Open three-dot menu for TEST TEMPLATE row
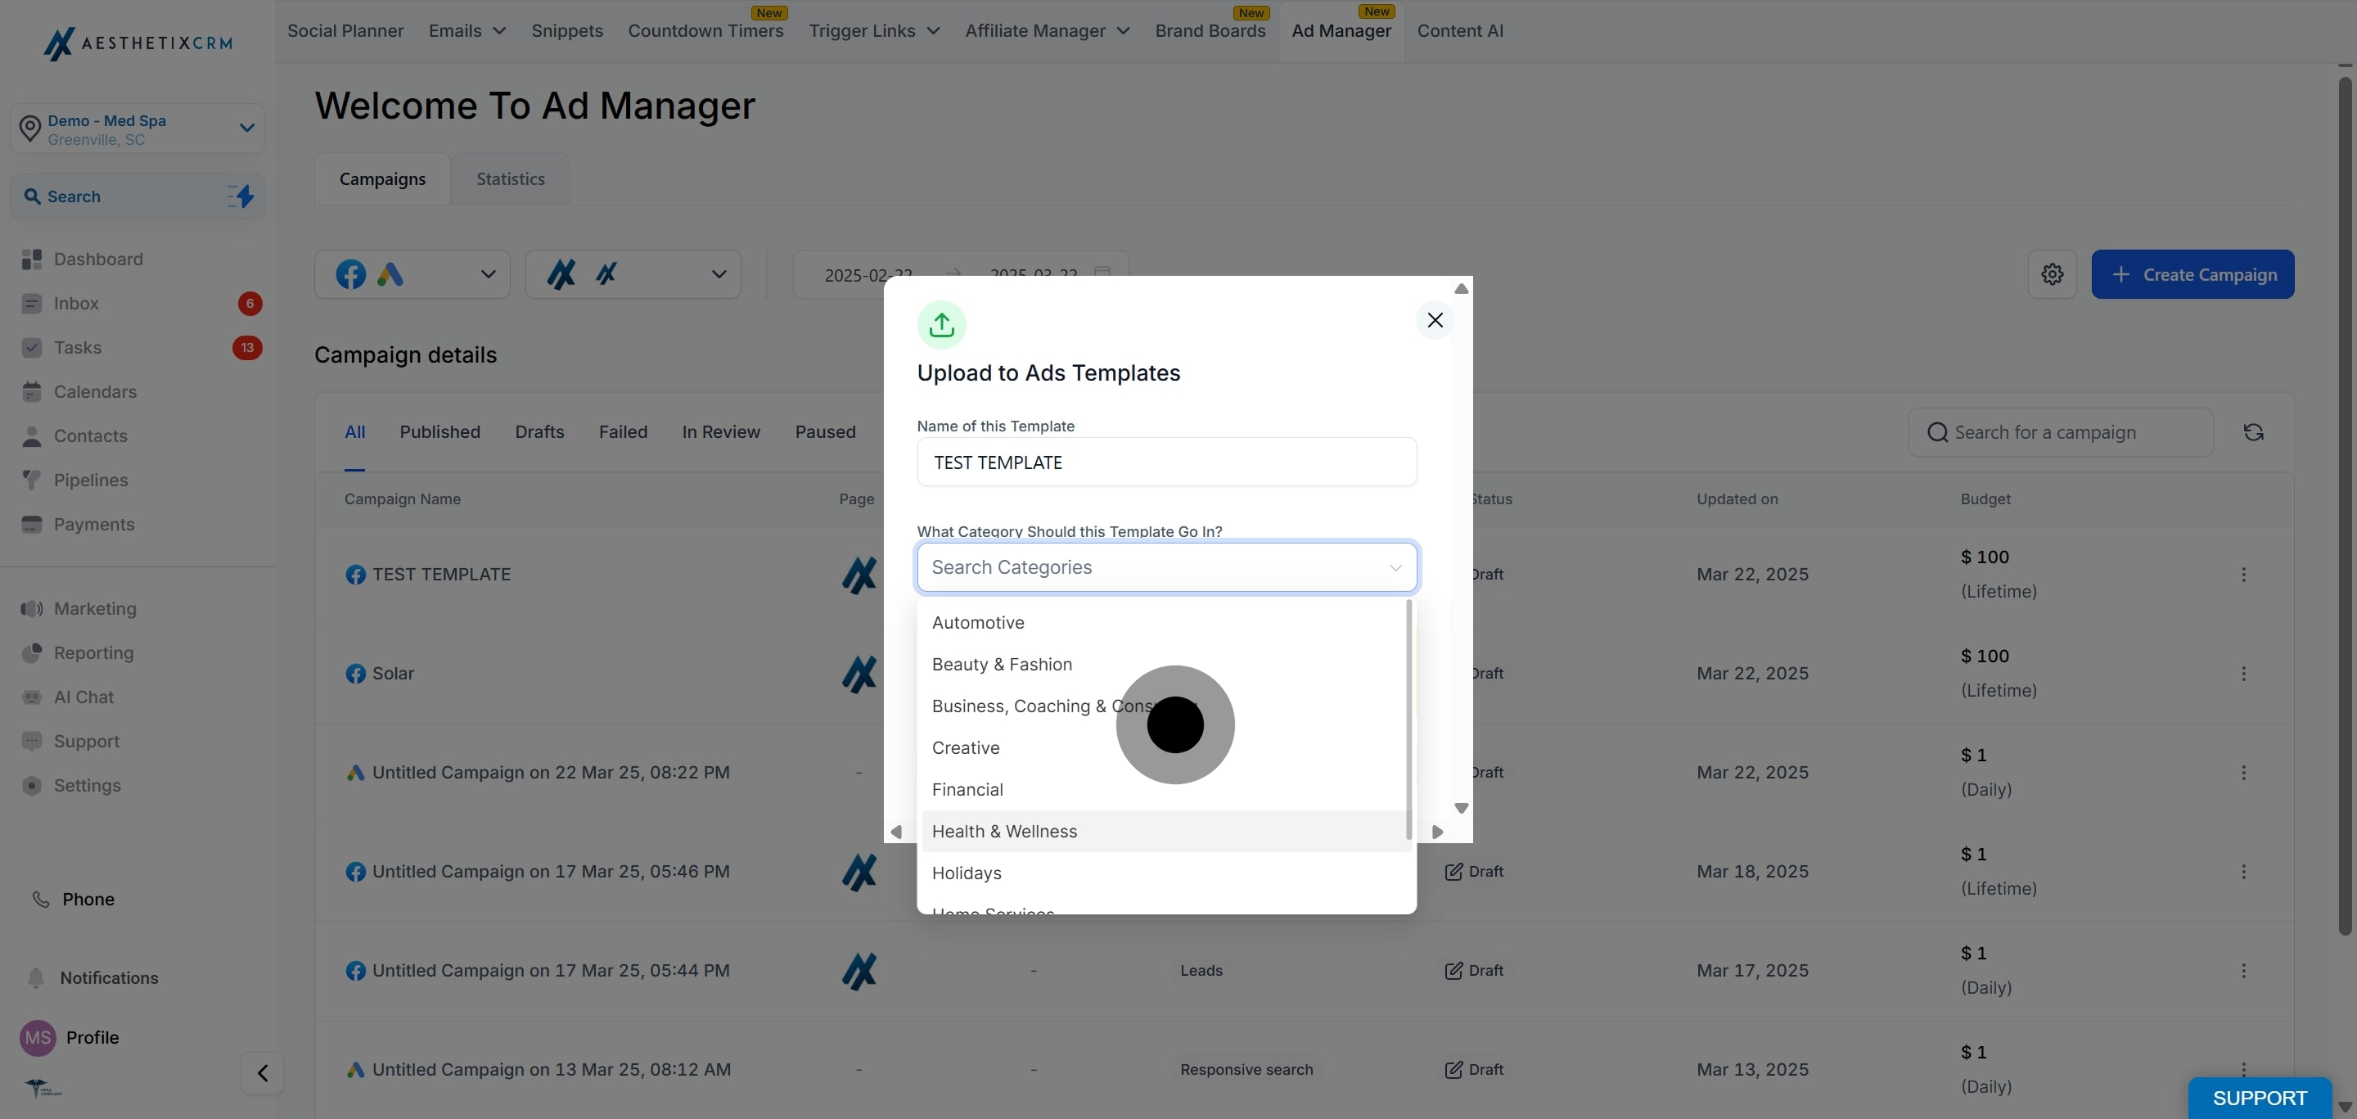Viewport: 2357px width, 1119px height. [x=2242, y=575]
